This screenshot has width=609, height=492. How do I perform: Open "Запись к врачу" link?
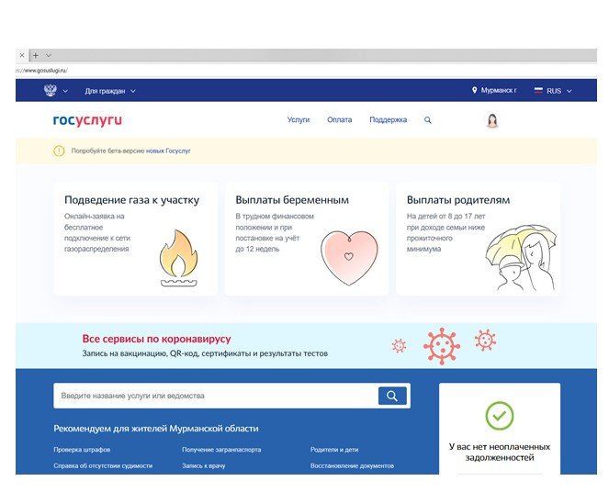[x=204, y=465]
